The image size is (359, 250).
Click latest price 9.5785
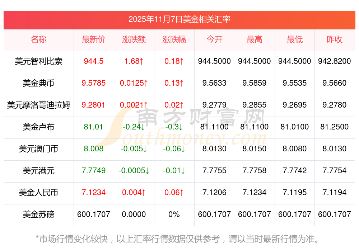pos(93,83)
